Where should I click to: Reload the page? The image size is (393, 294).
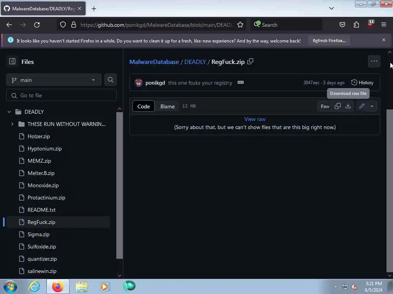point(37,25)
